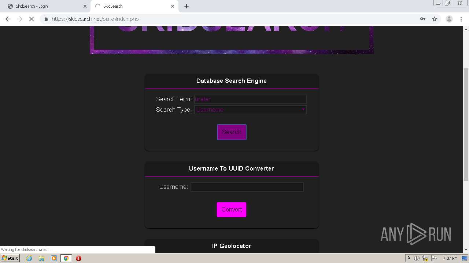469x263 pixels.
Task: Select the SkidSearch loading tab
Action: coord(134,6)
